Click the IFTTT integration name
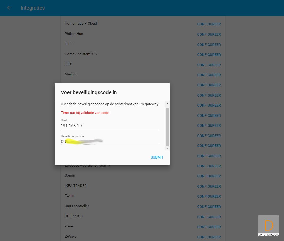This screenshot has height=241, width=284. 70,44
